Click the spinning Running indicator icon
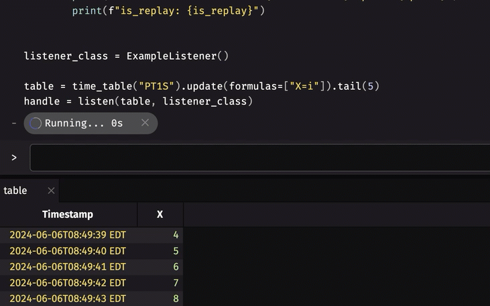 [x=36, y=123]
